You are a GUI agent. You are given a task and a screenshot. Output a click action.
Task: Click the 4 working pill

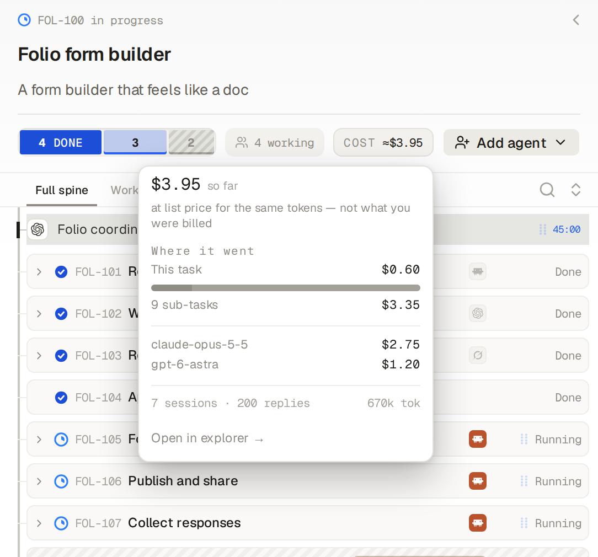pyautogui.click(x=275, y=143)
